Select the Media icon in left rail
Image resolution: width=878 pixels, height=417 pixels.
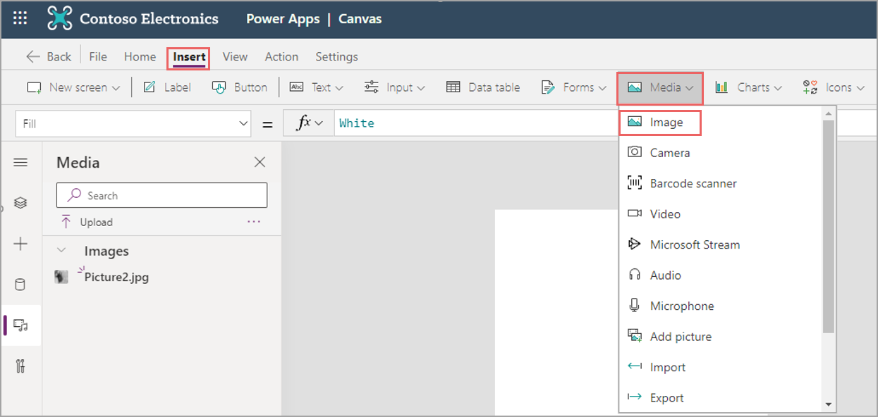20,325
